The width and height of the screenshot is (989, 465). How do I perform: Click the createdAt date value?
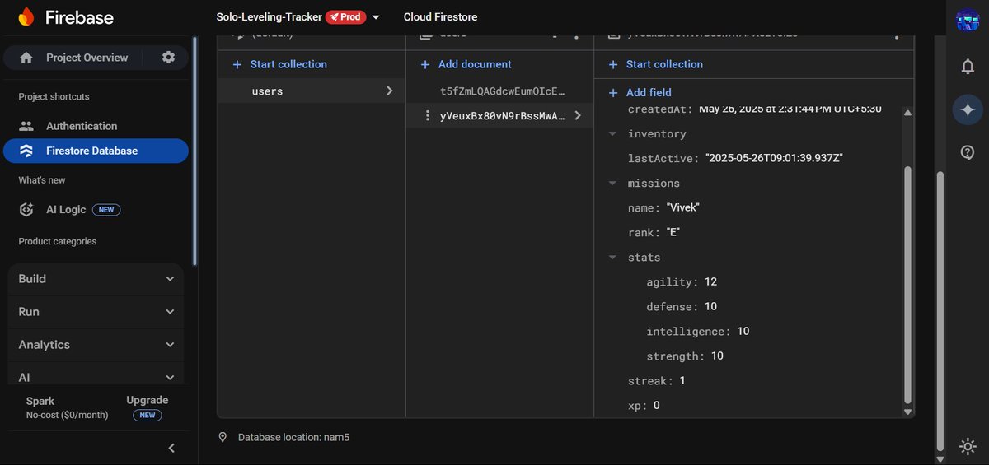790,109
